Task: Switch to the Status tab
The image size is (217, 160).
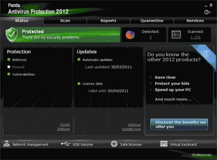Action: click(22, 21)
